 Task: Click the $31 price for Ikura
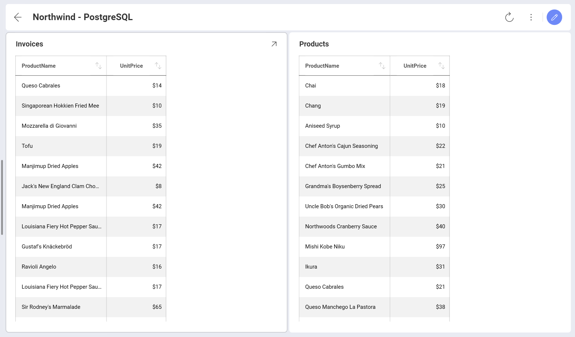tap(440, 267)
